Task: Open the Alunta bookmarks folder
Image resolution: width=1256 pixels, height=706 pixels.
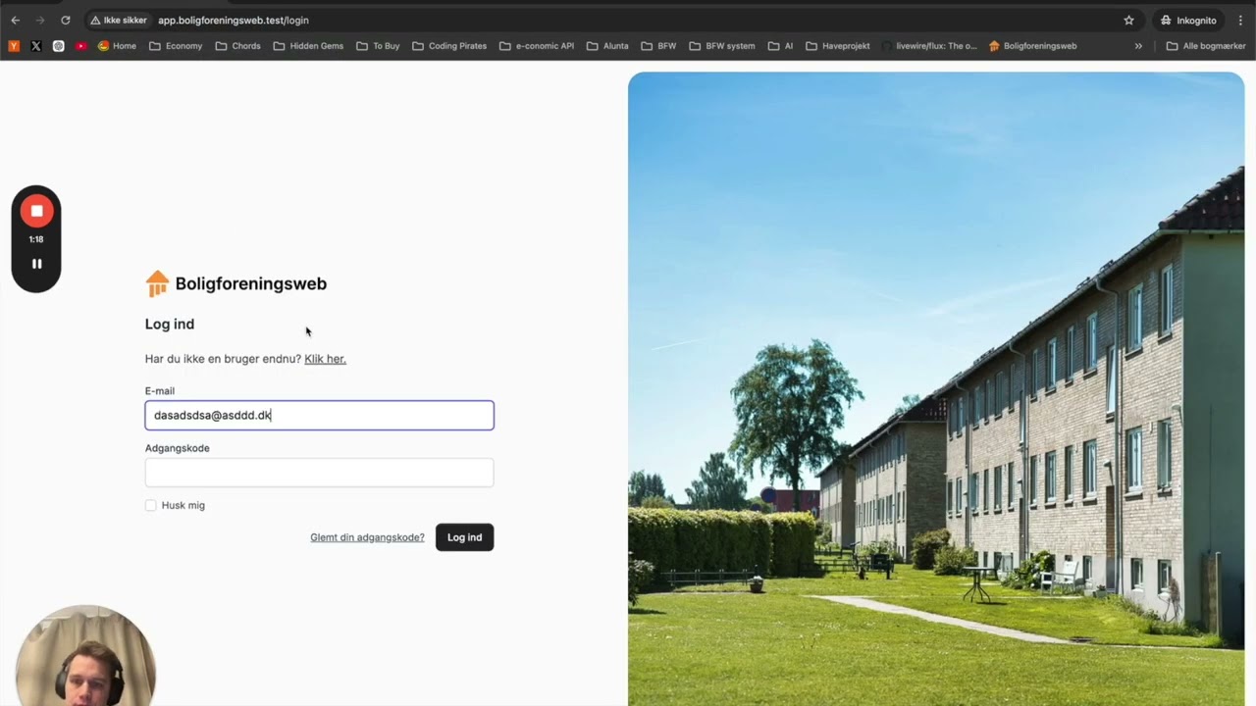Action: coord(607,46)
